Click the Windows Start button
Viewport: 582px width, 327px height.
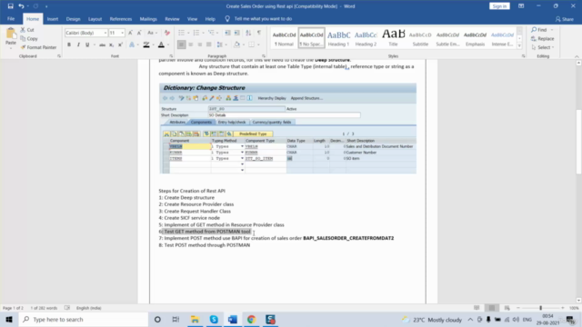(x=9, y=319)
